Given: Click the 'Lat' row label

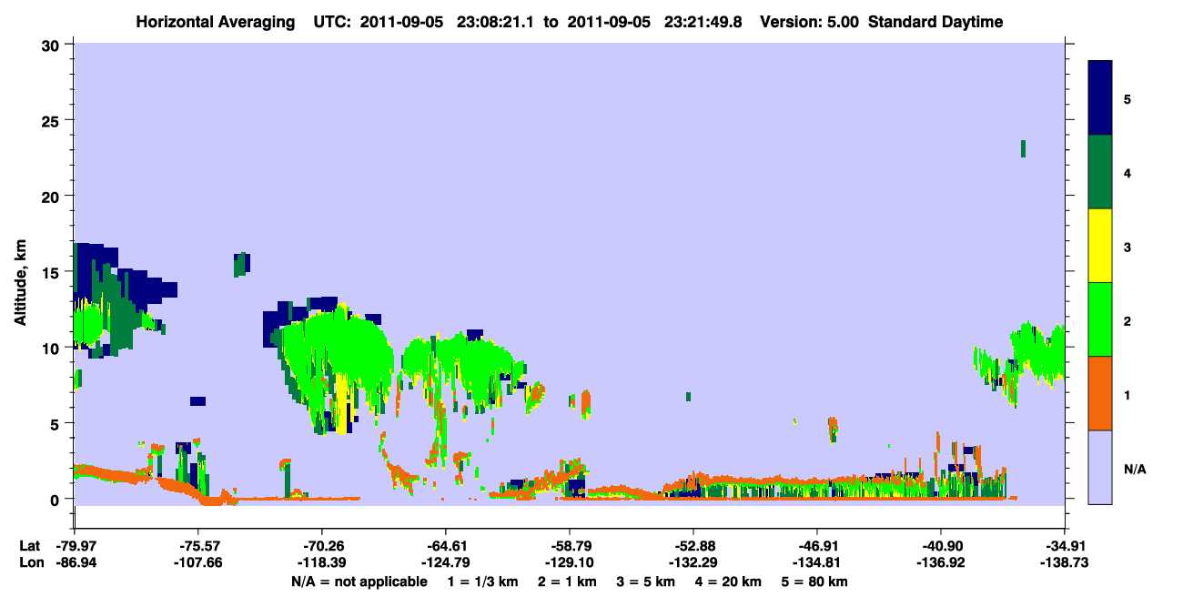Looking at the screenshot, I should pyautogui.click(x=29, y=545).
